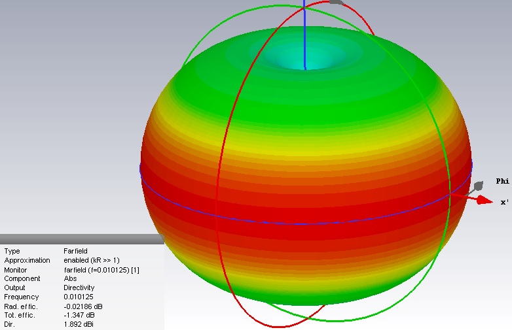Select 'farfield (f=0.010125) [1]' monitor text
Screen dimensions: 512x330
tap(101, 270)
